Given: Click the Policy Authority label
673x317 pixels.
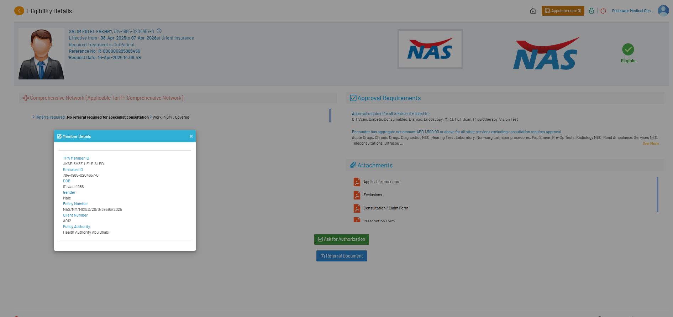Looking at the screenshot, I should click(77, 227).
